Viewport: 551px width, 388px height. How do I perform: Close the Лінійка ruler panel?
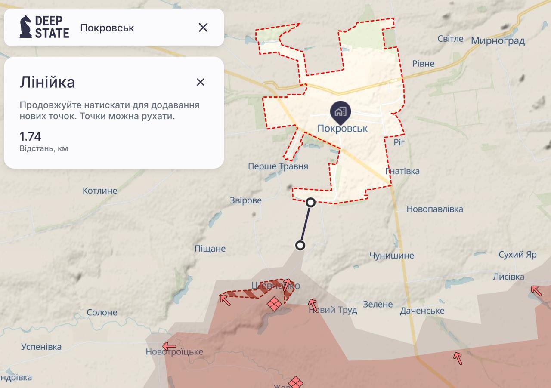click(x=200, y=82)
